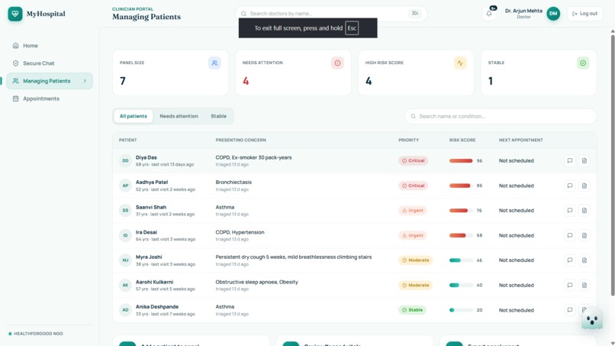Screen dimensions: 615x346
Task: Click the Panel Size people icon
Action: [x=214, y=63]
